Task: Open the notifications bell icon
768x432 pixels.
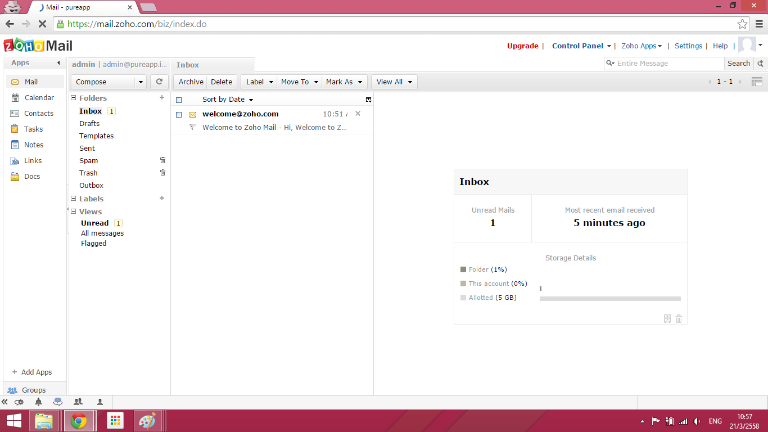Action: [38, 402]
